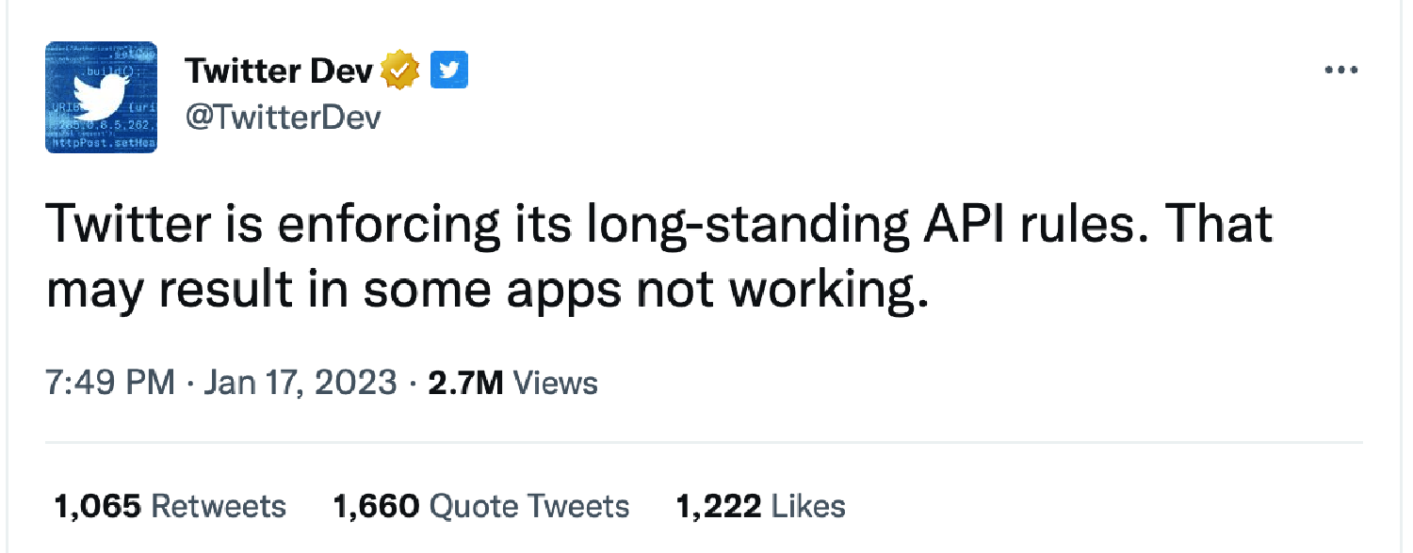Click the 7:49 PM timestamp
The height and width of the screenshot is (553, 1413).
click(x=110, y=384)
